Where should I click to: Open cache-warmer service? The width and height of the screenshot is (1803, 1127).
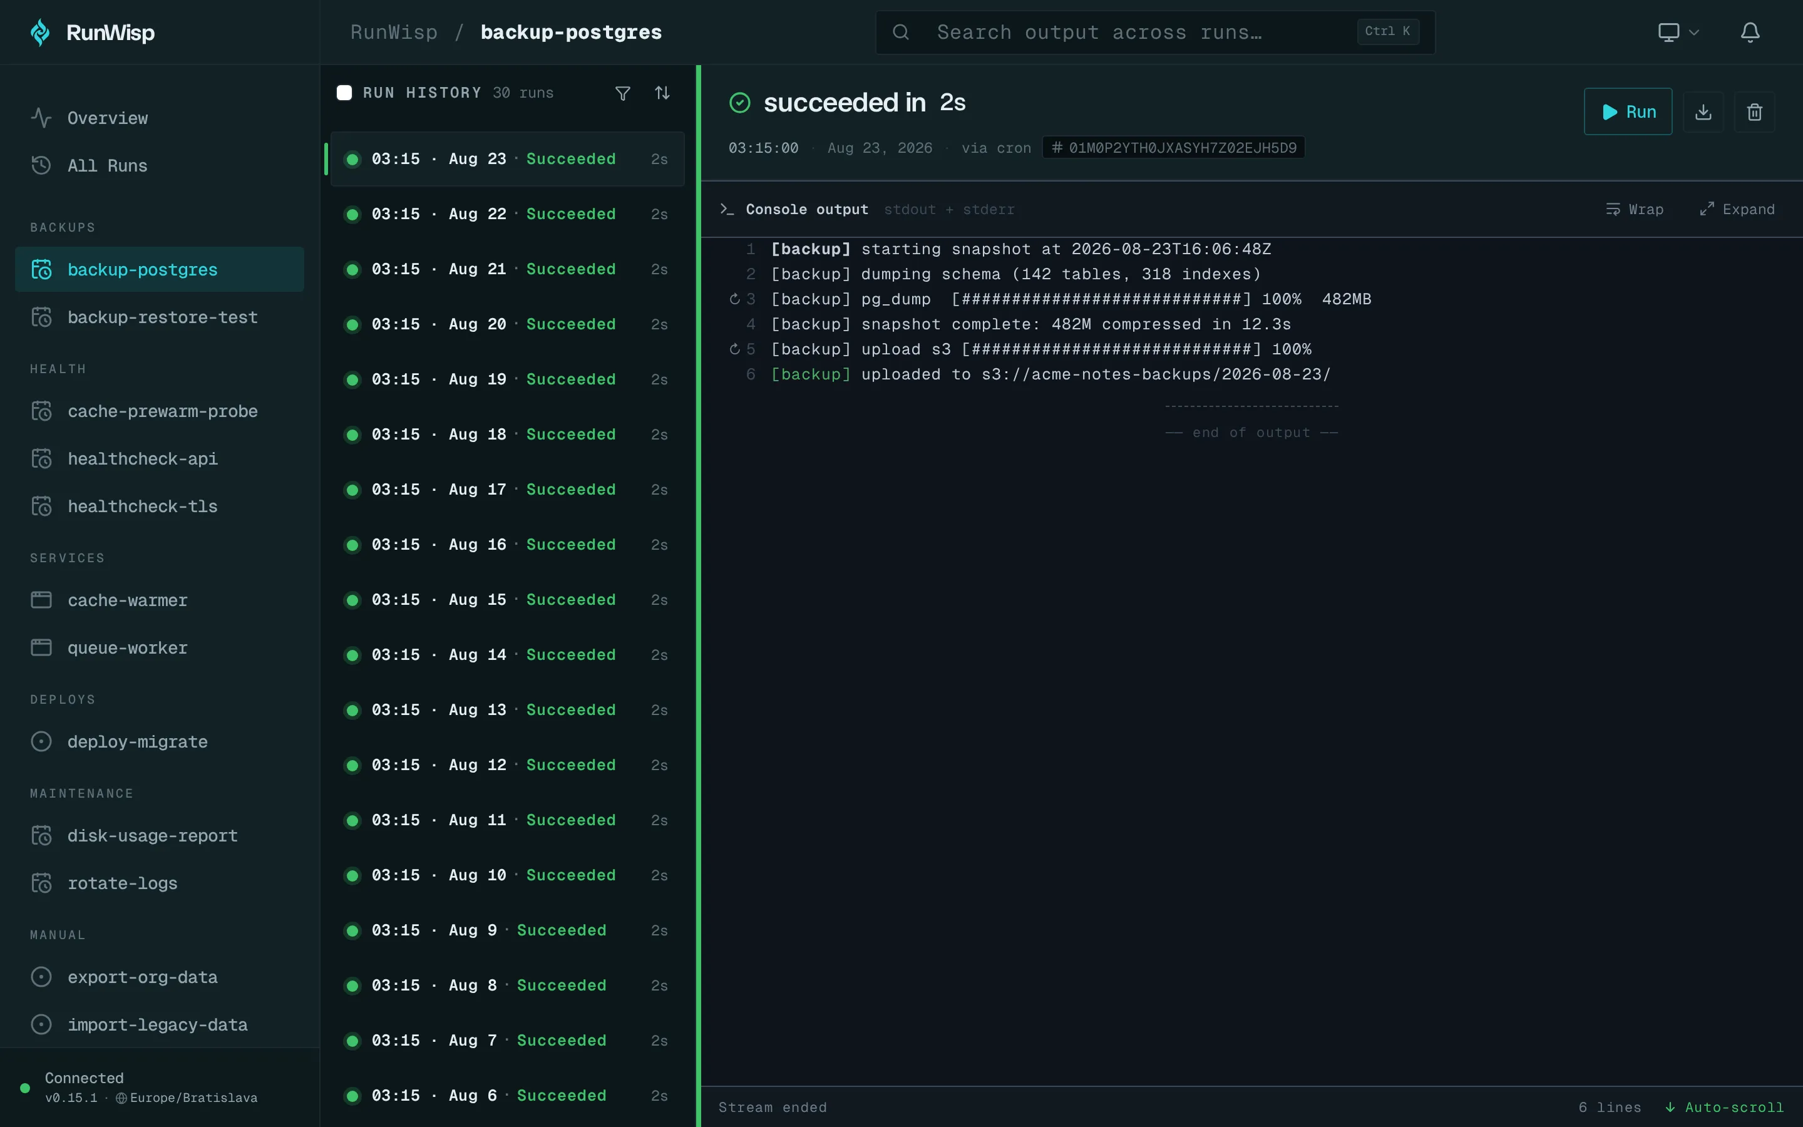point(160,600)
